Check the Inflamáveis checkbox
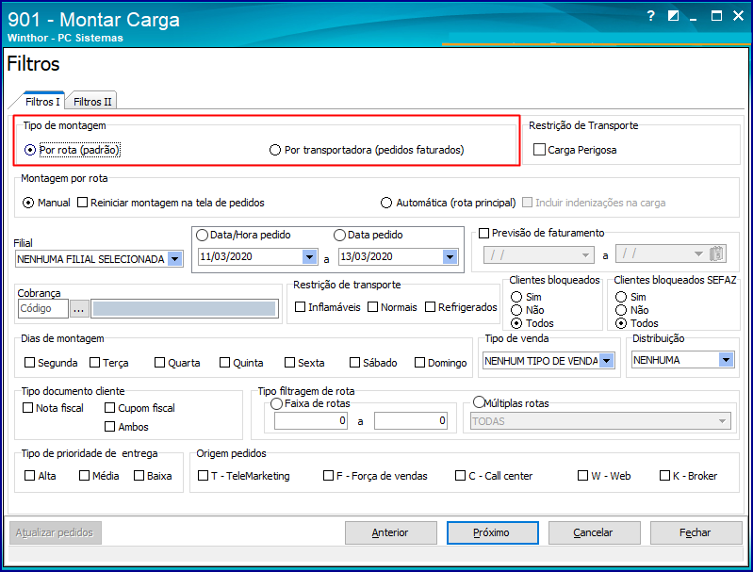The width and height of the screenshot is (753, 572). [x=300, y=307]
